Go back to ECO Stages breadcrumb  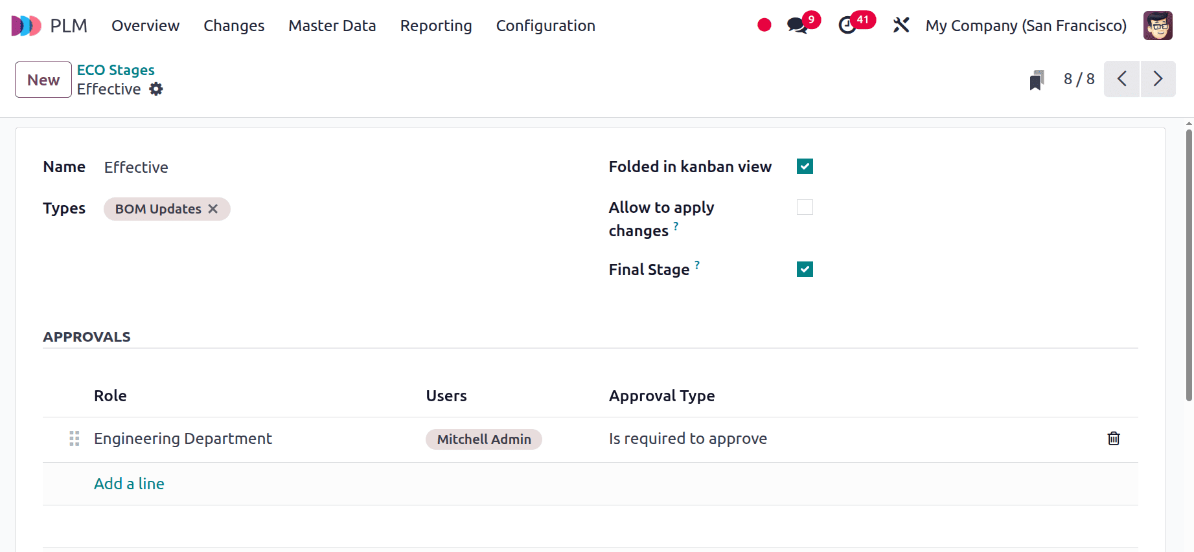tap(116, 70)
